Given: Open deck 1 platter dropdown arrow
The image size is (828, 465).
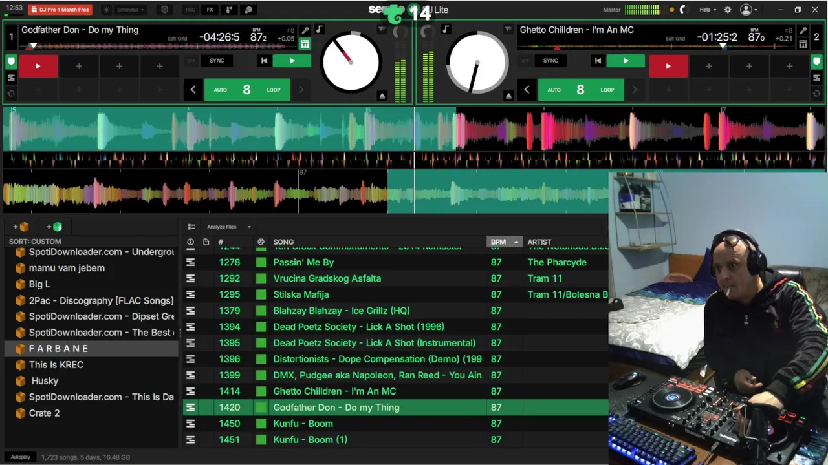Looking at the screenshot, I should (x=382, y=30).
